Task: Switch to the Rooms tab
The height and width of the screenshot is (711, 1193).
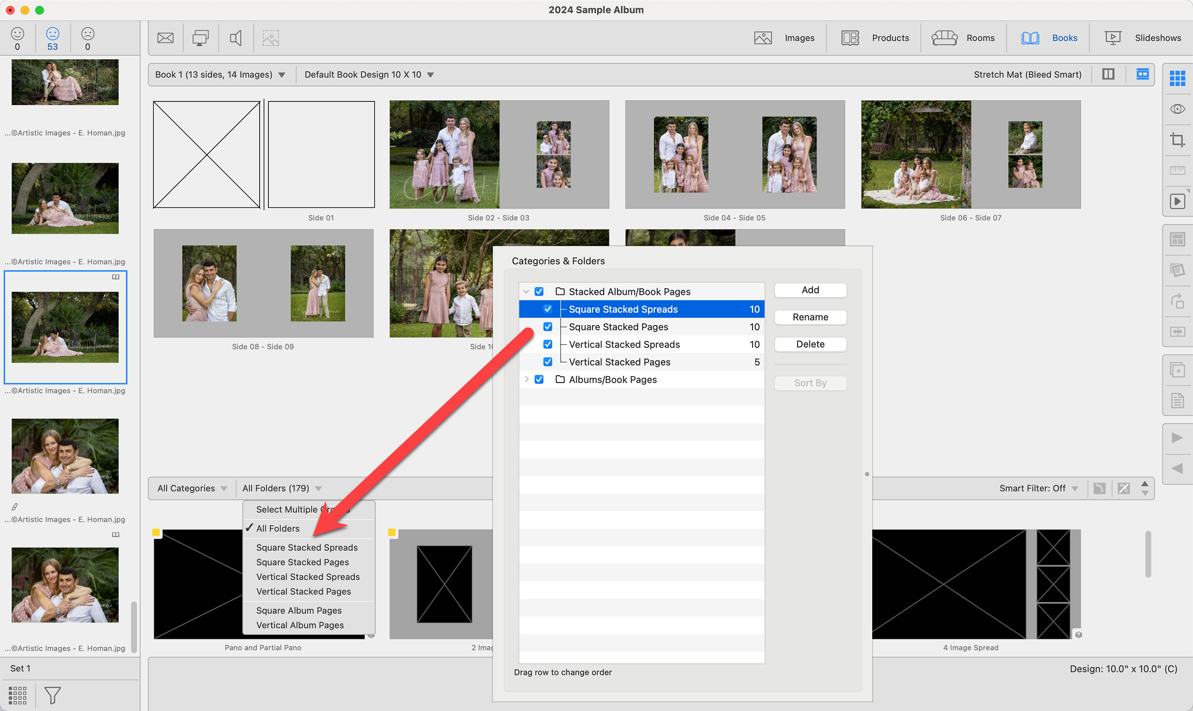Action: click(x=964, y=38)
